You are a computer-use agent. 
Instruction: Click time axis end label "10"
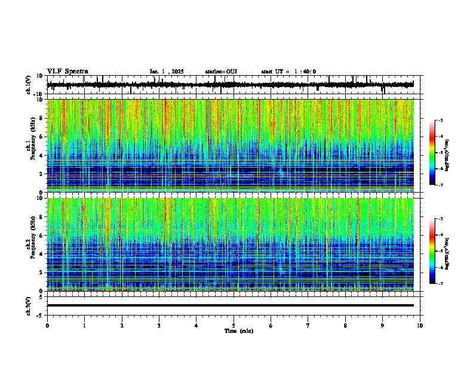[420, 326]
